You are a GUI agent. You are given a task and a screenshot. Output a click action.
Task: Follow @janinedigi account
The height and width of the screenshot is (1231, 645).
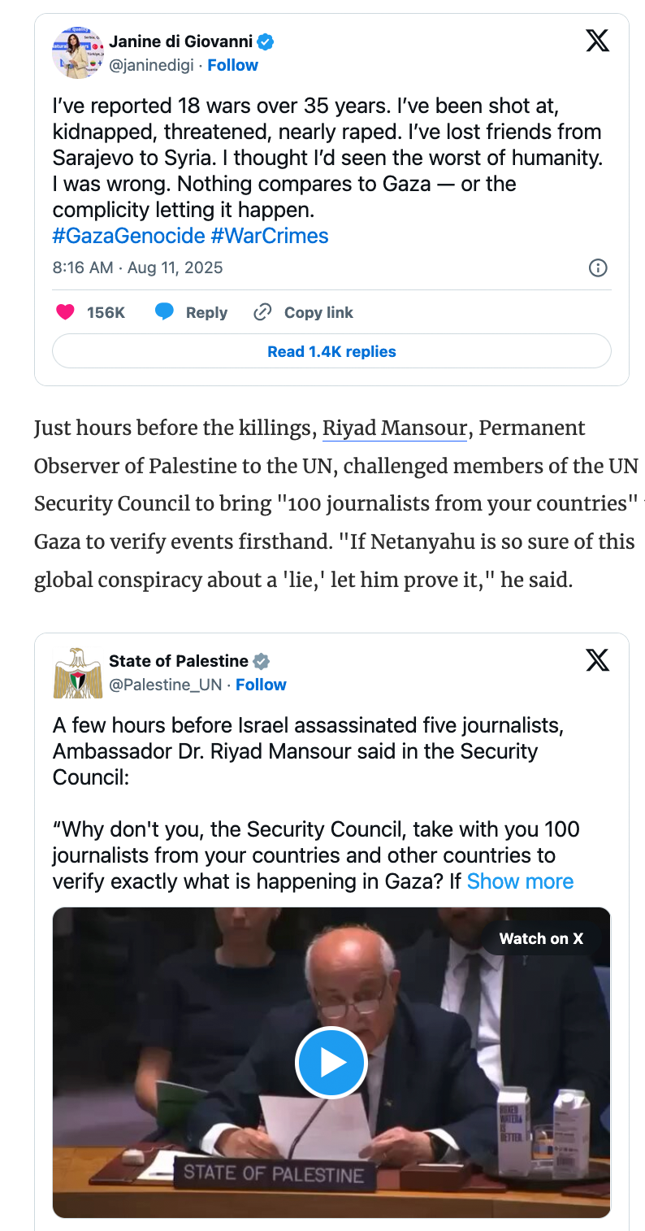(232, 65)
